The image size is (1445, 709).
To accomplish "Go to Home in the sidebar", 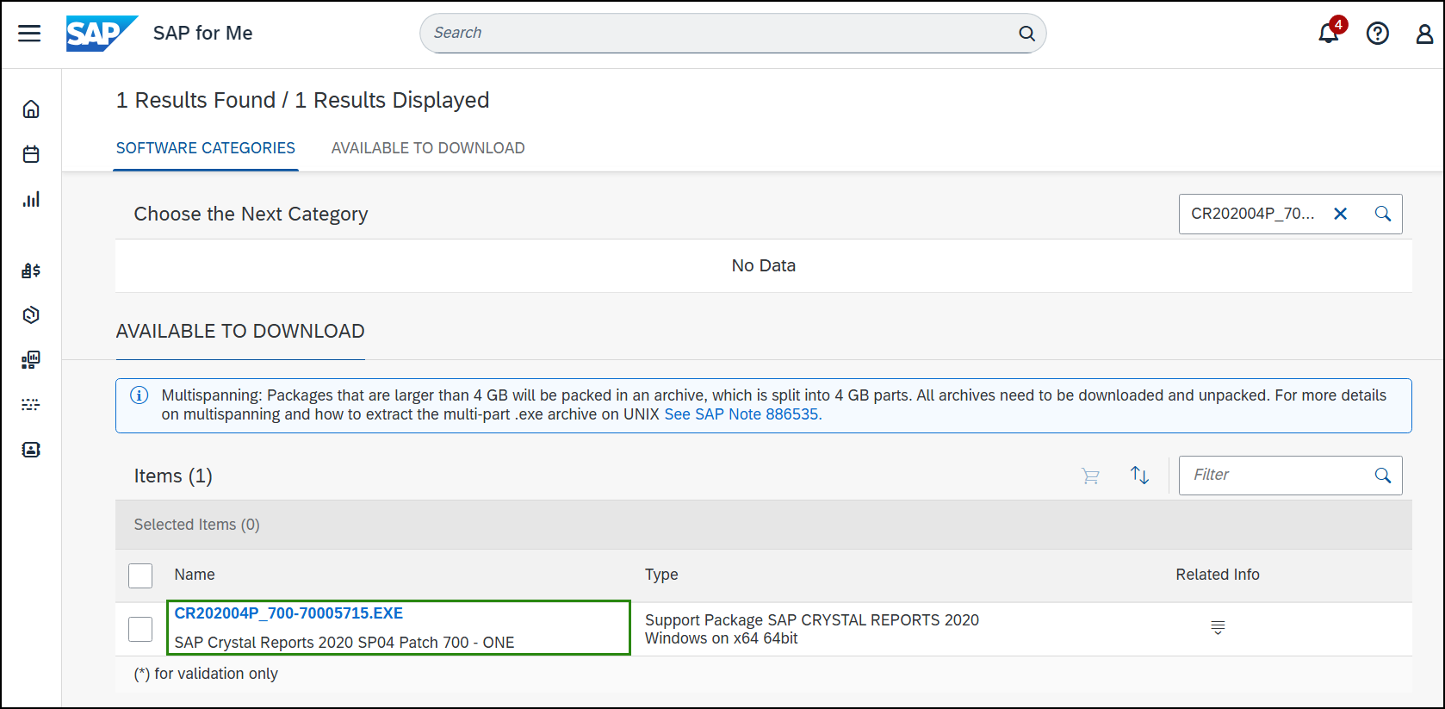I will (31, 109).
